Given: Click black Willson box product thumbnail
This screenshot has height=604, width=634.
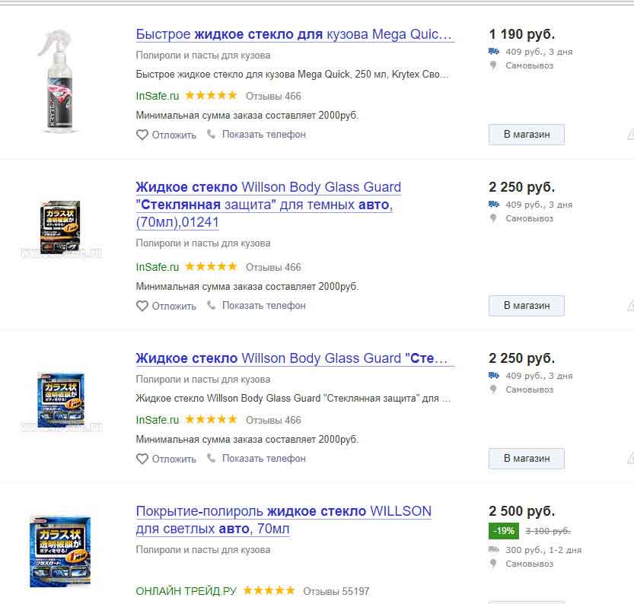Looking at the screenshot, I should tap(59, 227).
